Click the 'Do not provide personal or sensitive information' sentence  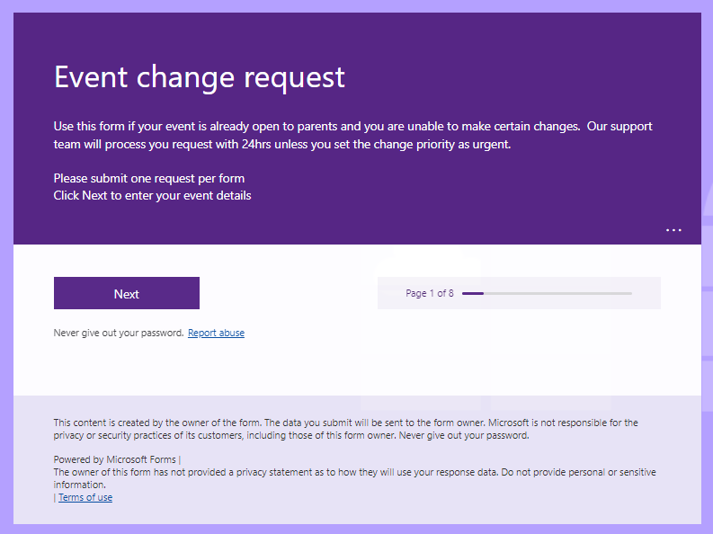[x=354, y=478]
